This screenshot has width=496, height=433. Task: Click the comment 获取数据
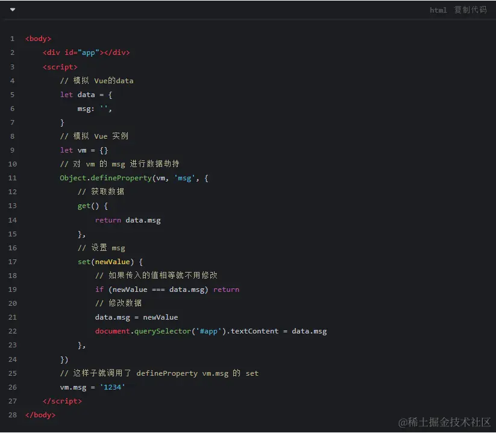tap(101, 192)
